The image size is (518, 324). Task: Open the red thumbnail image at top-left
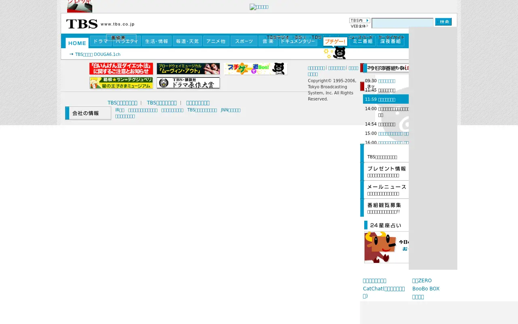[80, 6]
